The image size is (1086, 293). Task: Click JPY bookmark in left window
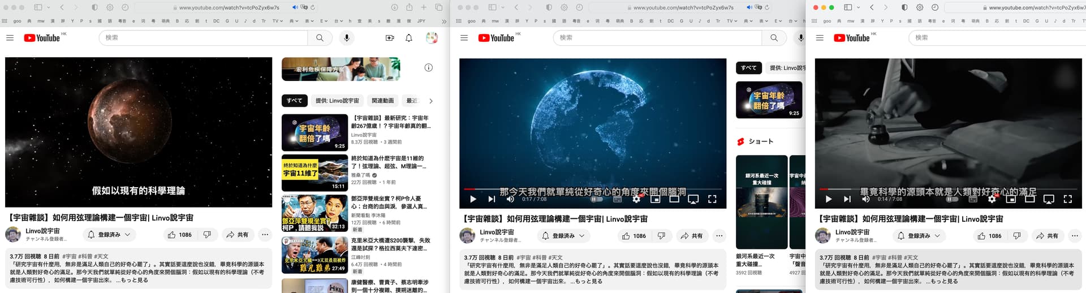pyautogui.click(x=421, y=21)
